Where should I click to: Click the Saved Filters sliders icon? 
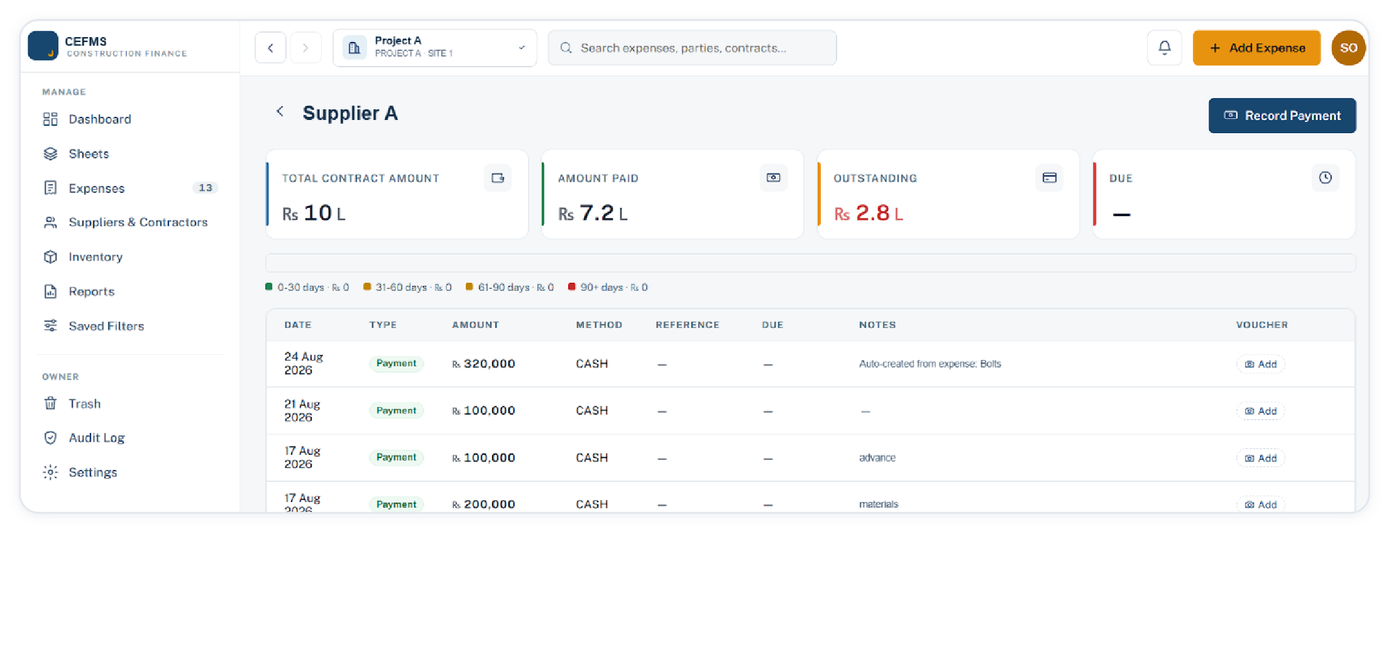50,326
